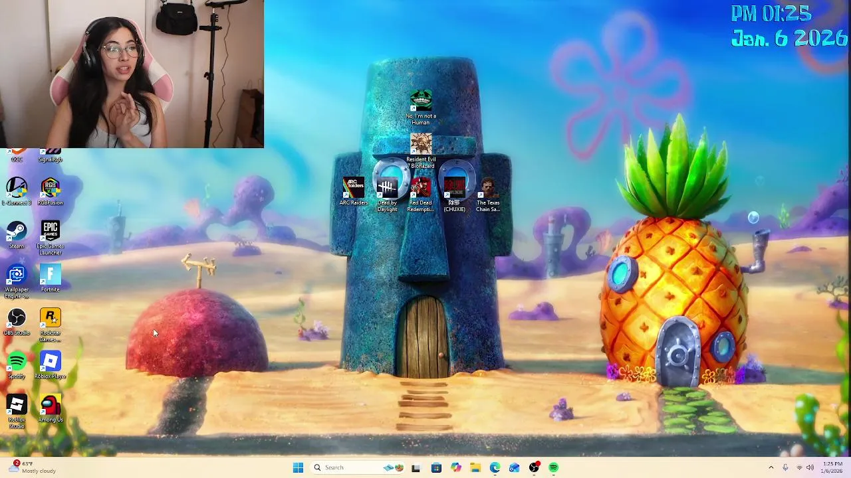Select The Texas Chain Saw icon
The image size is (851, 478).
[488, 195]
